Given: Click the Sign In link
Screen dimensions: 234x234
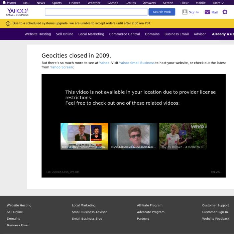Looking at the screenshot, I should [194, 12].
